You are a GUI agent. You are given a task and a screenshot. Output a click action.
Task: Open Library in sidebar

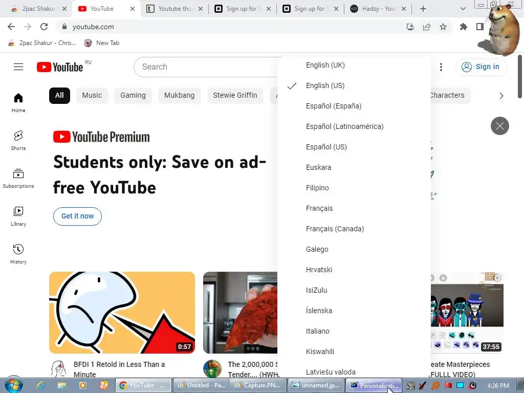tap(18, 216)
